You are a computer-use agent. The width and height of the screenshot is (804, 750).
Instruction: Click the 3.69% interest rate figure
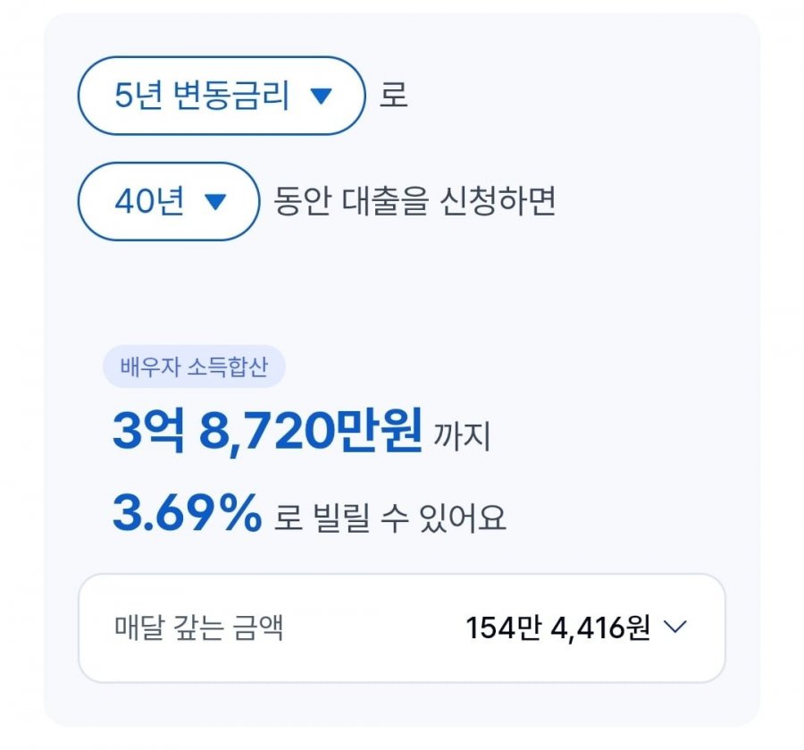(x=188, y=512)
